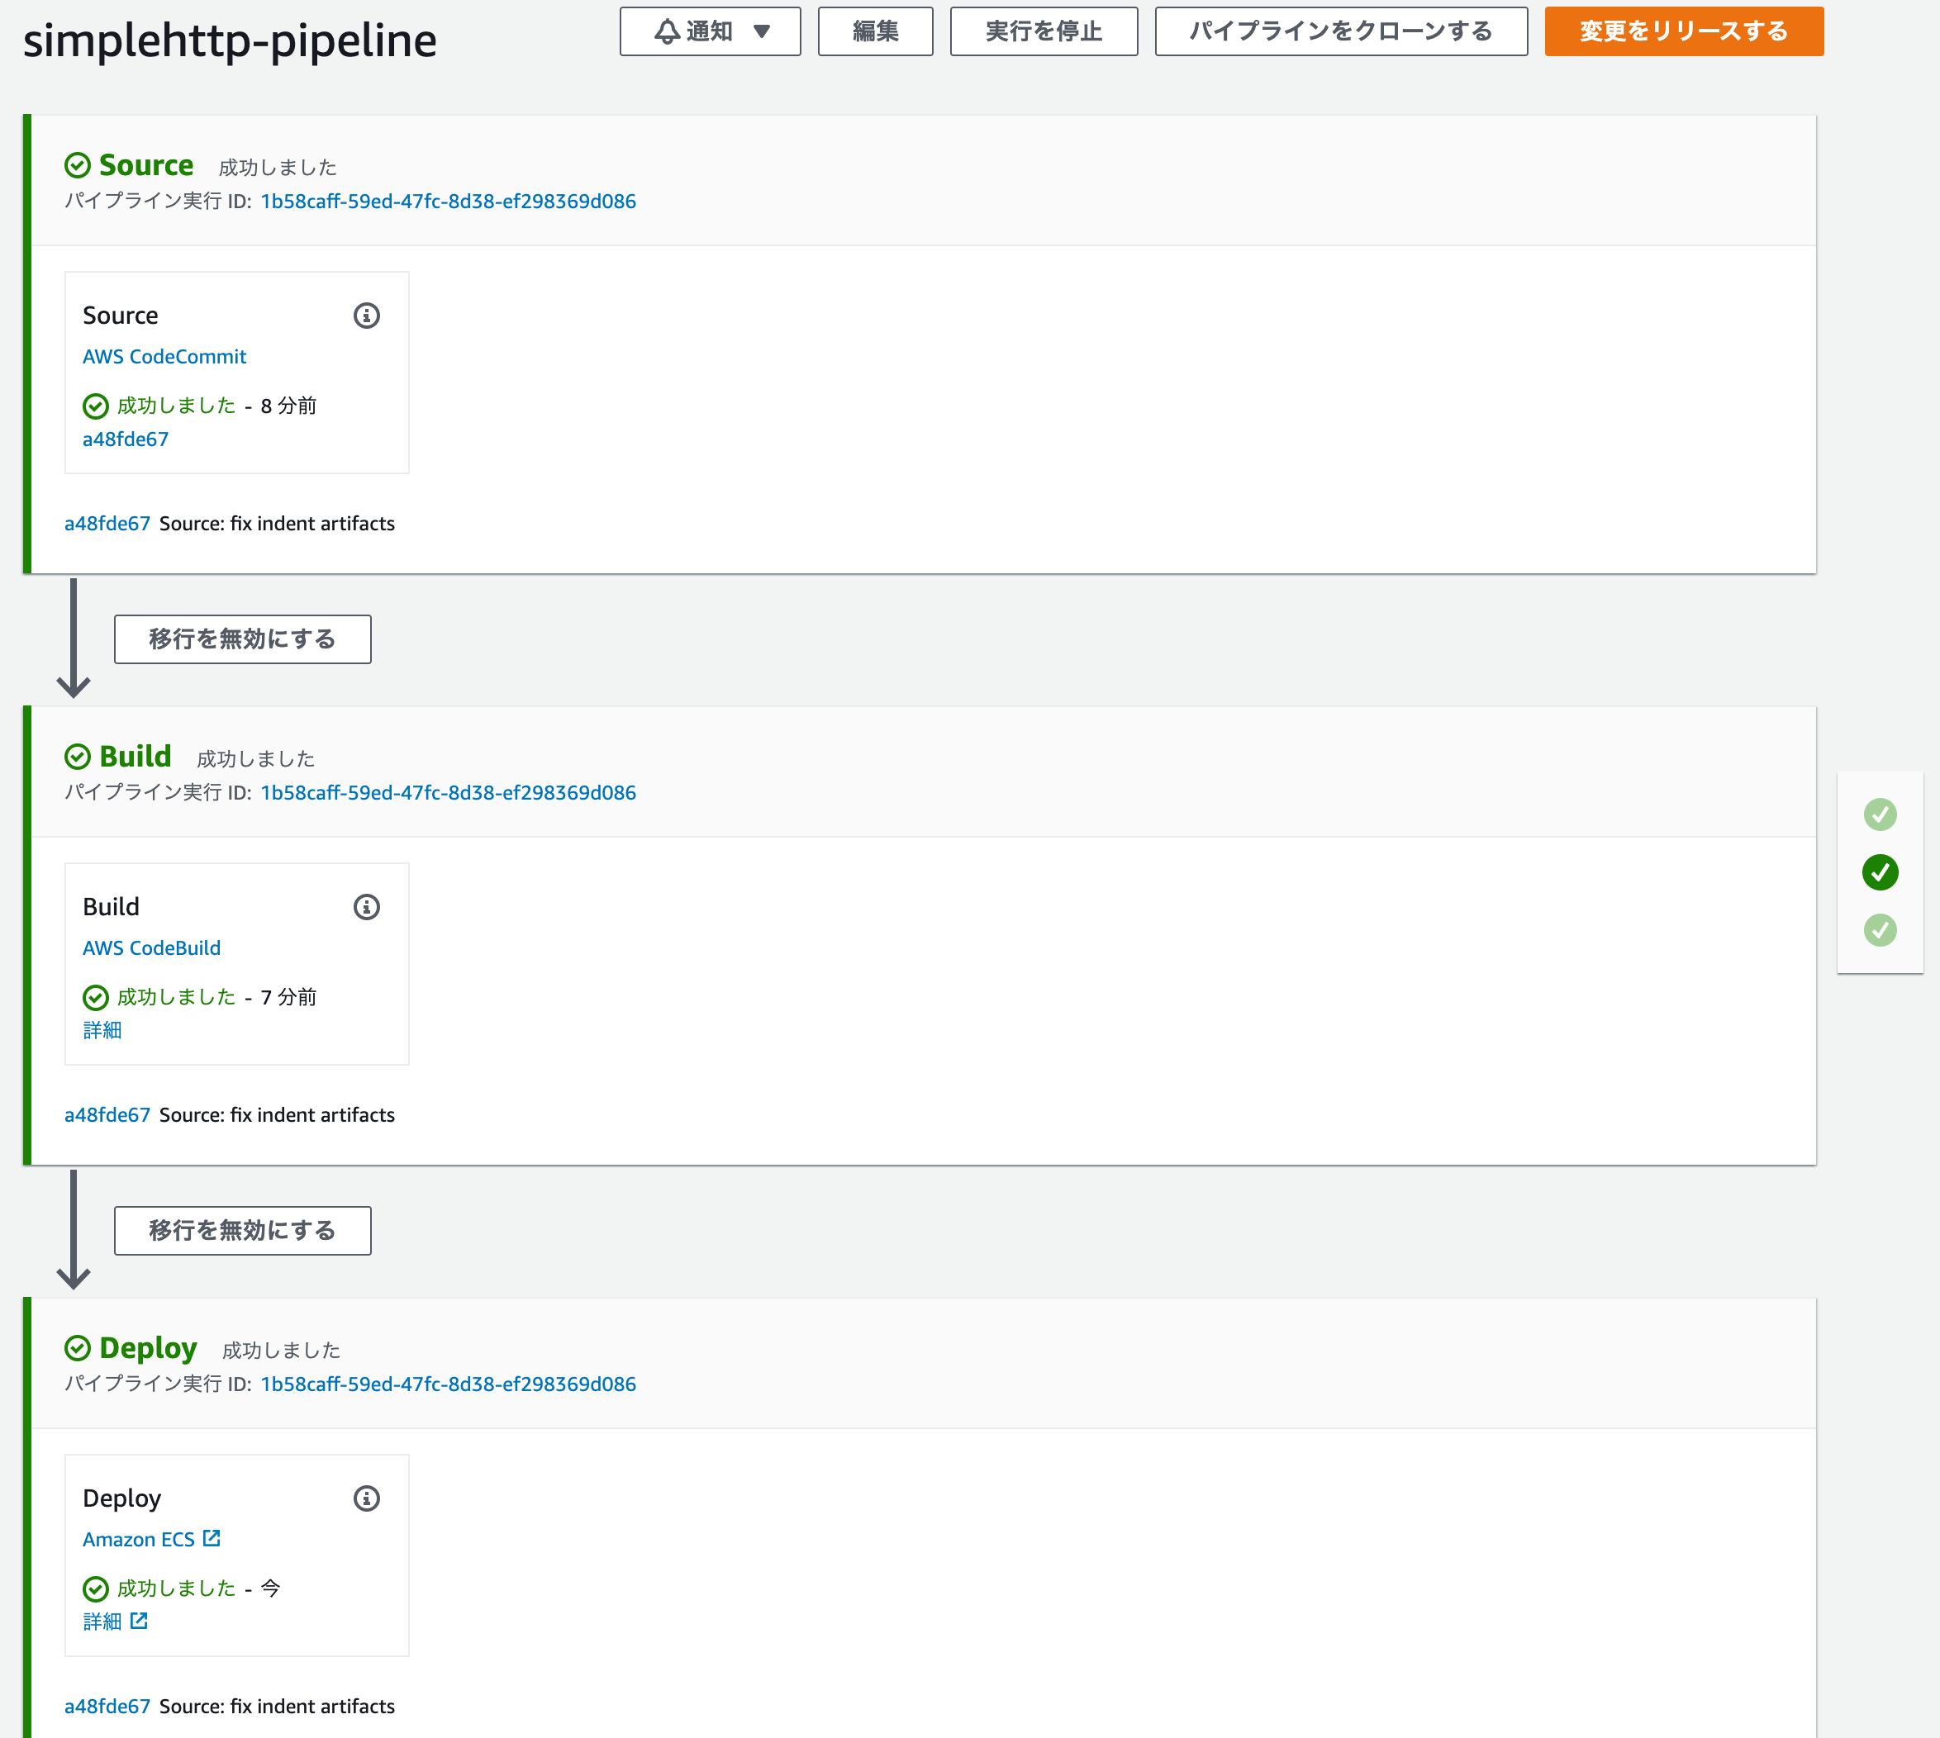
Task: Open 詳細 link in Build action card
Action: pyautogui.click(x=102, y=1029)
